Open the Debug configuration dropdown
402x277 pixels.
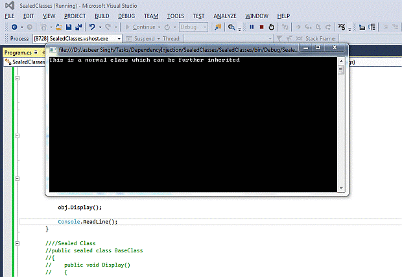pos(193,27)
